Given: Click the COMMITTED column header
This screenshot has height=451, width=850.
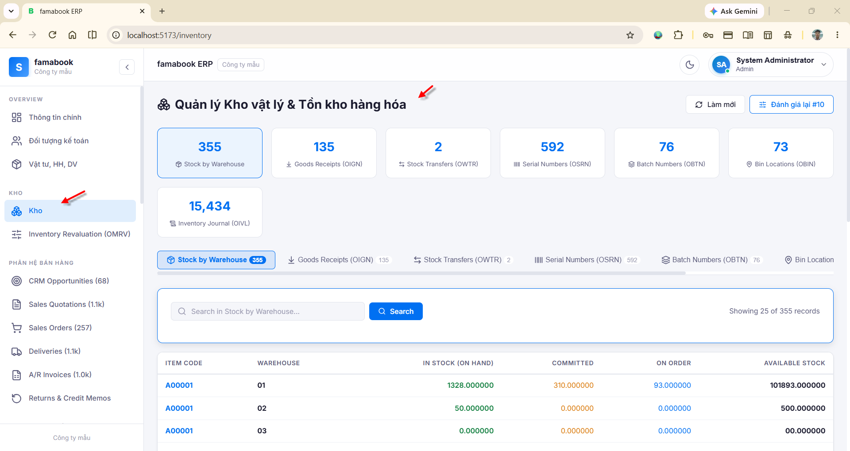Looking at the screenshot, I should [572, 363].
